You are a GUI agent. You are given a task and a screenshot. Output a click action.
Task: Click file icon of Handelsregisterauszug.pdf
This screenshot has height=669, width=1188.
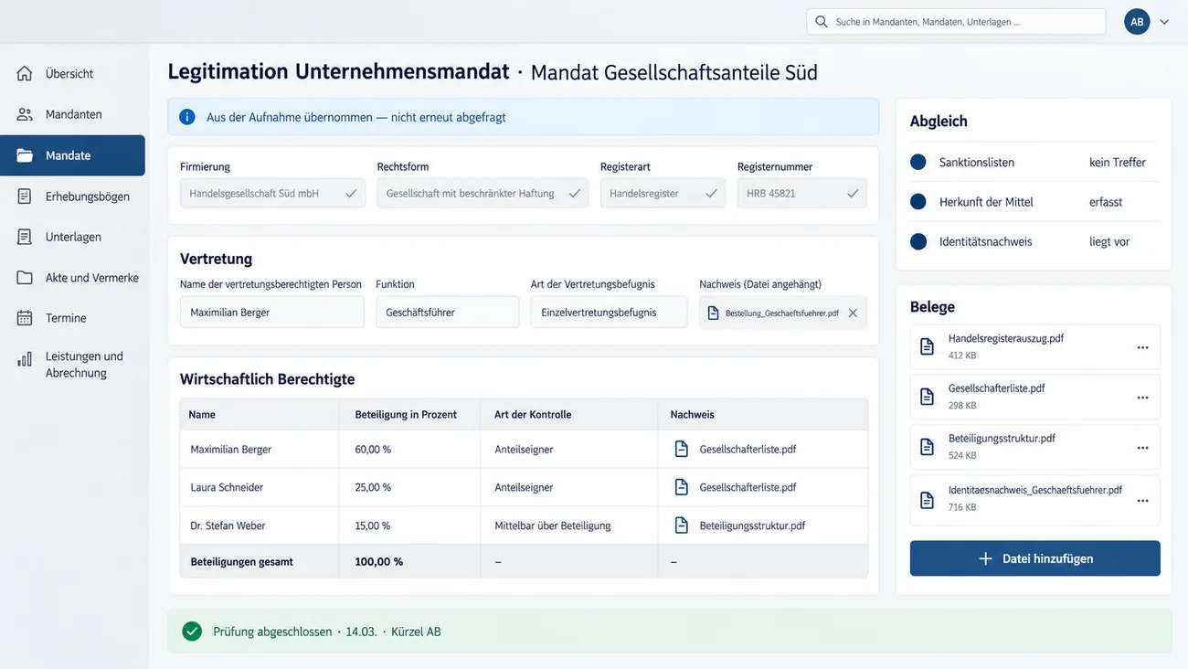[927, 346]
